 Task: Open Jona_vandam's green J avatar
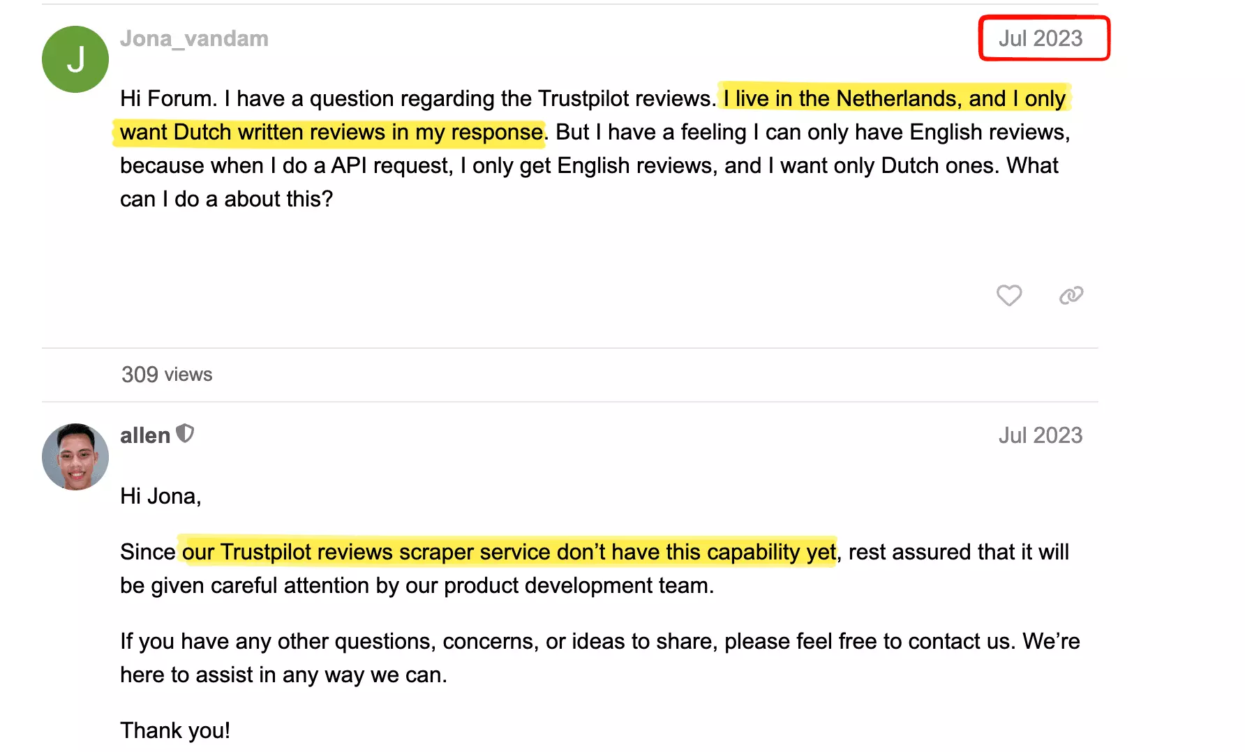click(75, 59)
